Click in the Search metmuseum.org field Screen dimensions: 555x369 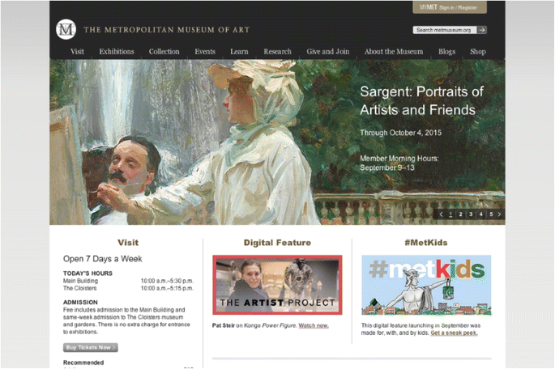pyautogui.click(x=445, y=30)
